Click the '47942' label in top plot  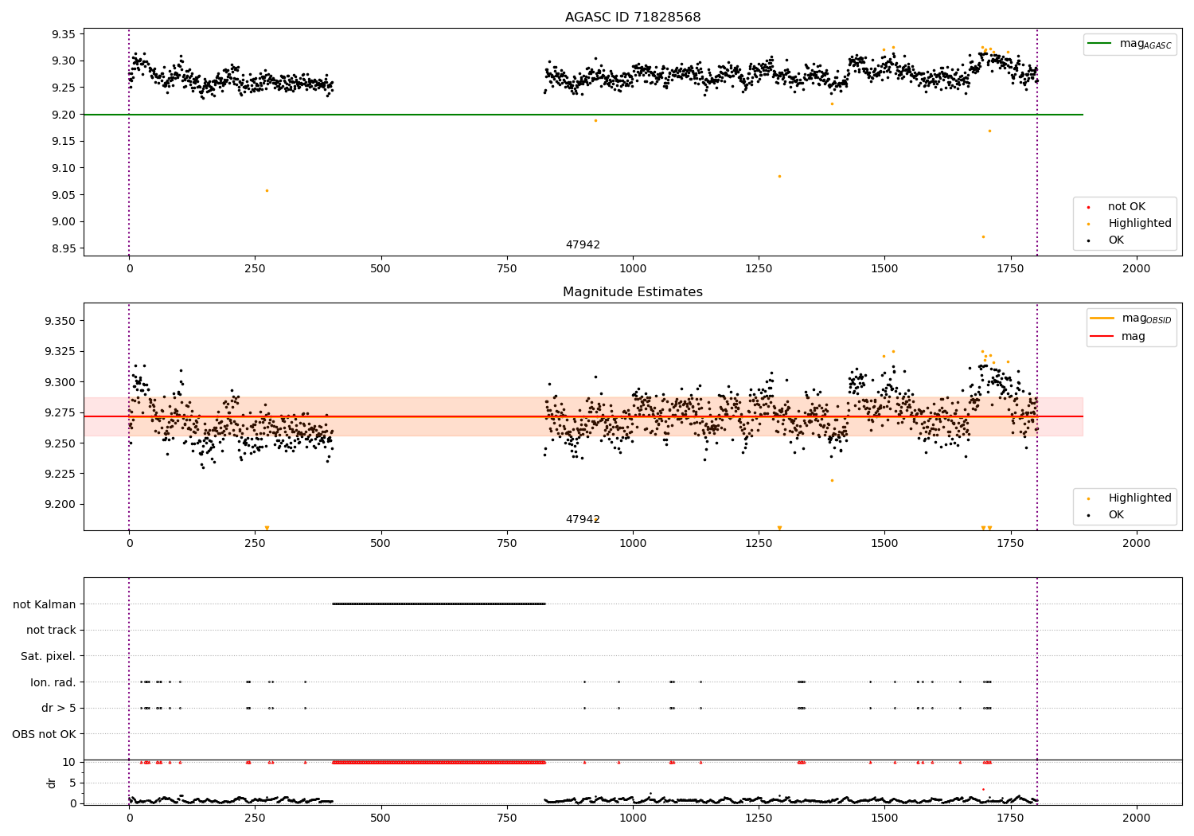(583, 245)
